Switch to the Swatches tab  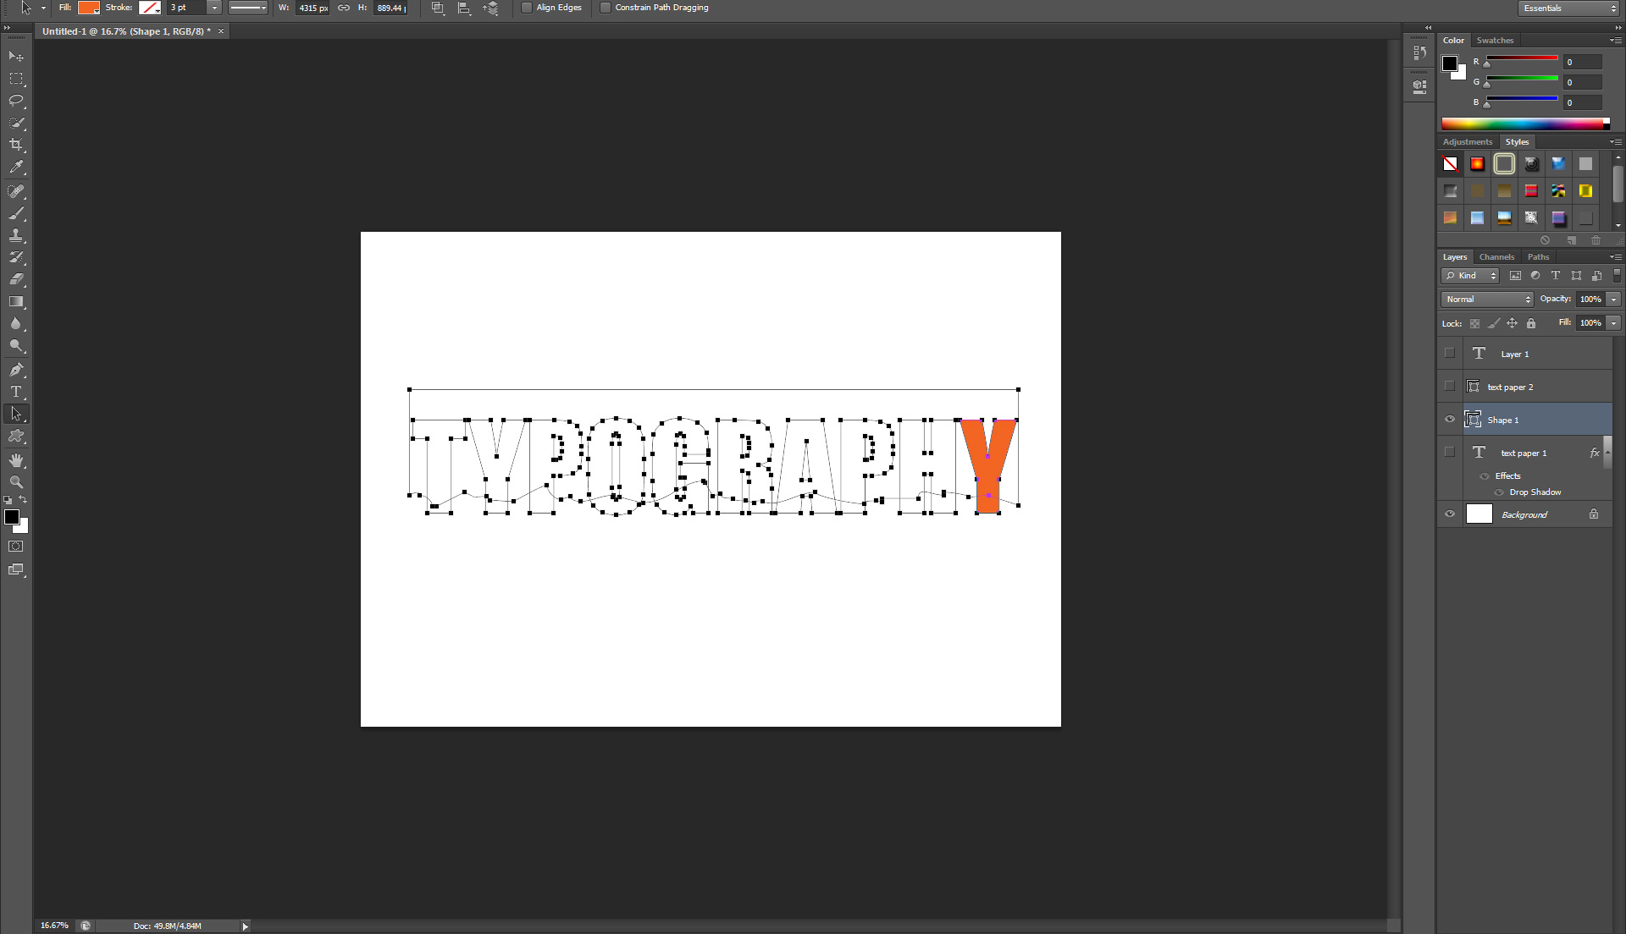pyautogui.click(x=1495, y=41)
